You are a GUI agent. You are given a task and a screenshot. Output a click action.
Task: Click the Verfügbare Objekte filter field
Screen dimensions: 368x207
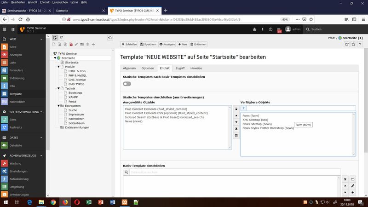click(300, 109)
